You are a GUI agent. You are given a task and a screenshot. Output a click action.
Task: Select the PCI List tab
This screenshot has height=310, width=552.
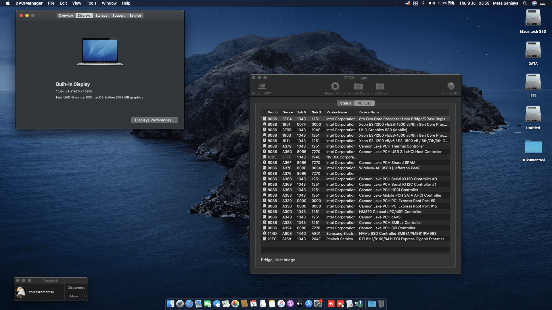point(364,103)
